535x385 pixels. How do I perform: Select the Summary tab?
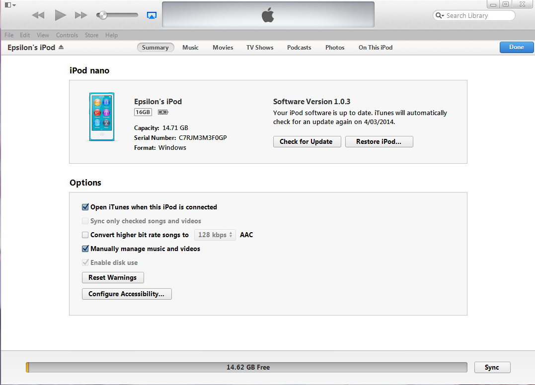(x=155, y=47)
